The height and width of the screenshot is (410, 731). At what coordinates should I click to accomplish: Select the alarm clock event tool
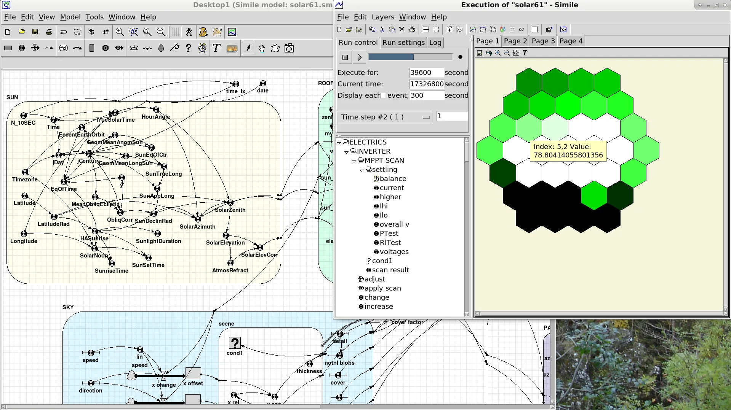[x=202, y=48]
